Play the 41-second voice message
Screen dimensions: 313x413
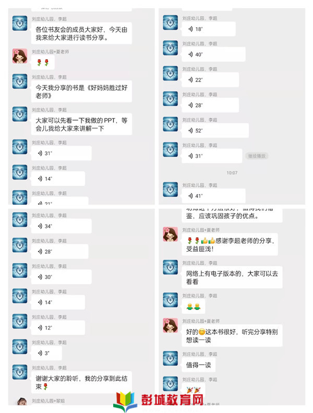[213, 196]
